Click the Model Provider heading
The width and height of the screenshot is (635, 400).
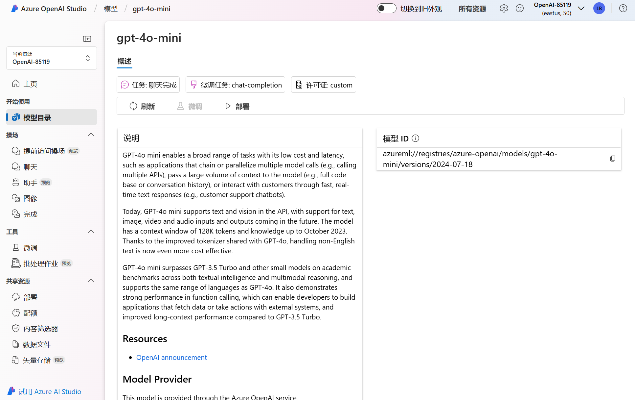coord(157,379)
